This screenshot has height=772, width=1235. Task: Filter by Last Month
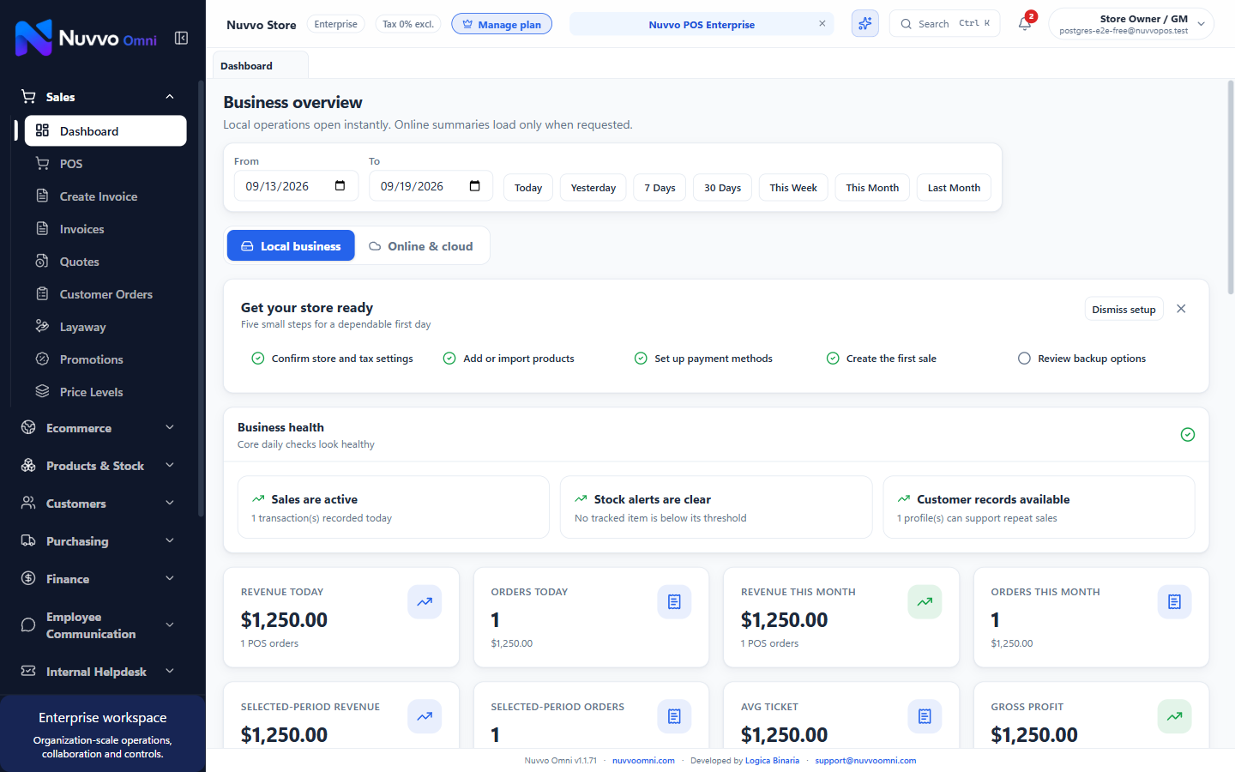(954, 188)
